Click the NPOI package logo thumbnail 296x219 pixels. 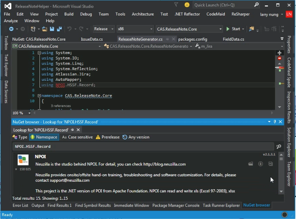coord(23,160)
